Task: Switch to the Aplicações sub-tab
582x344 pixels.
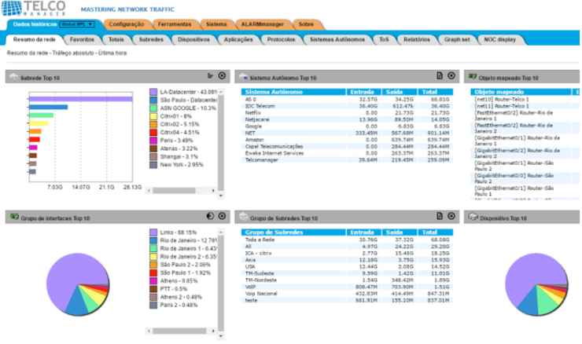Action: [238, 40]
